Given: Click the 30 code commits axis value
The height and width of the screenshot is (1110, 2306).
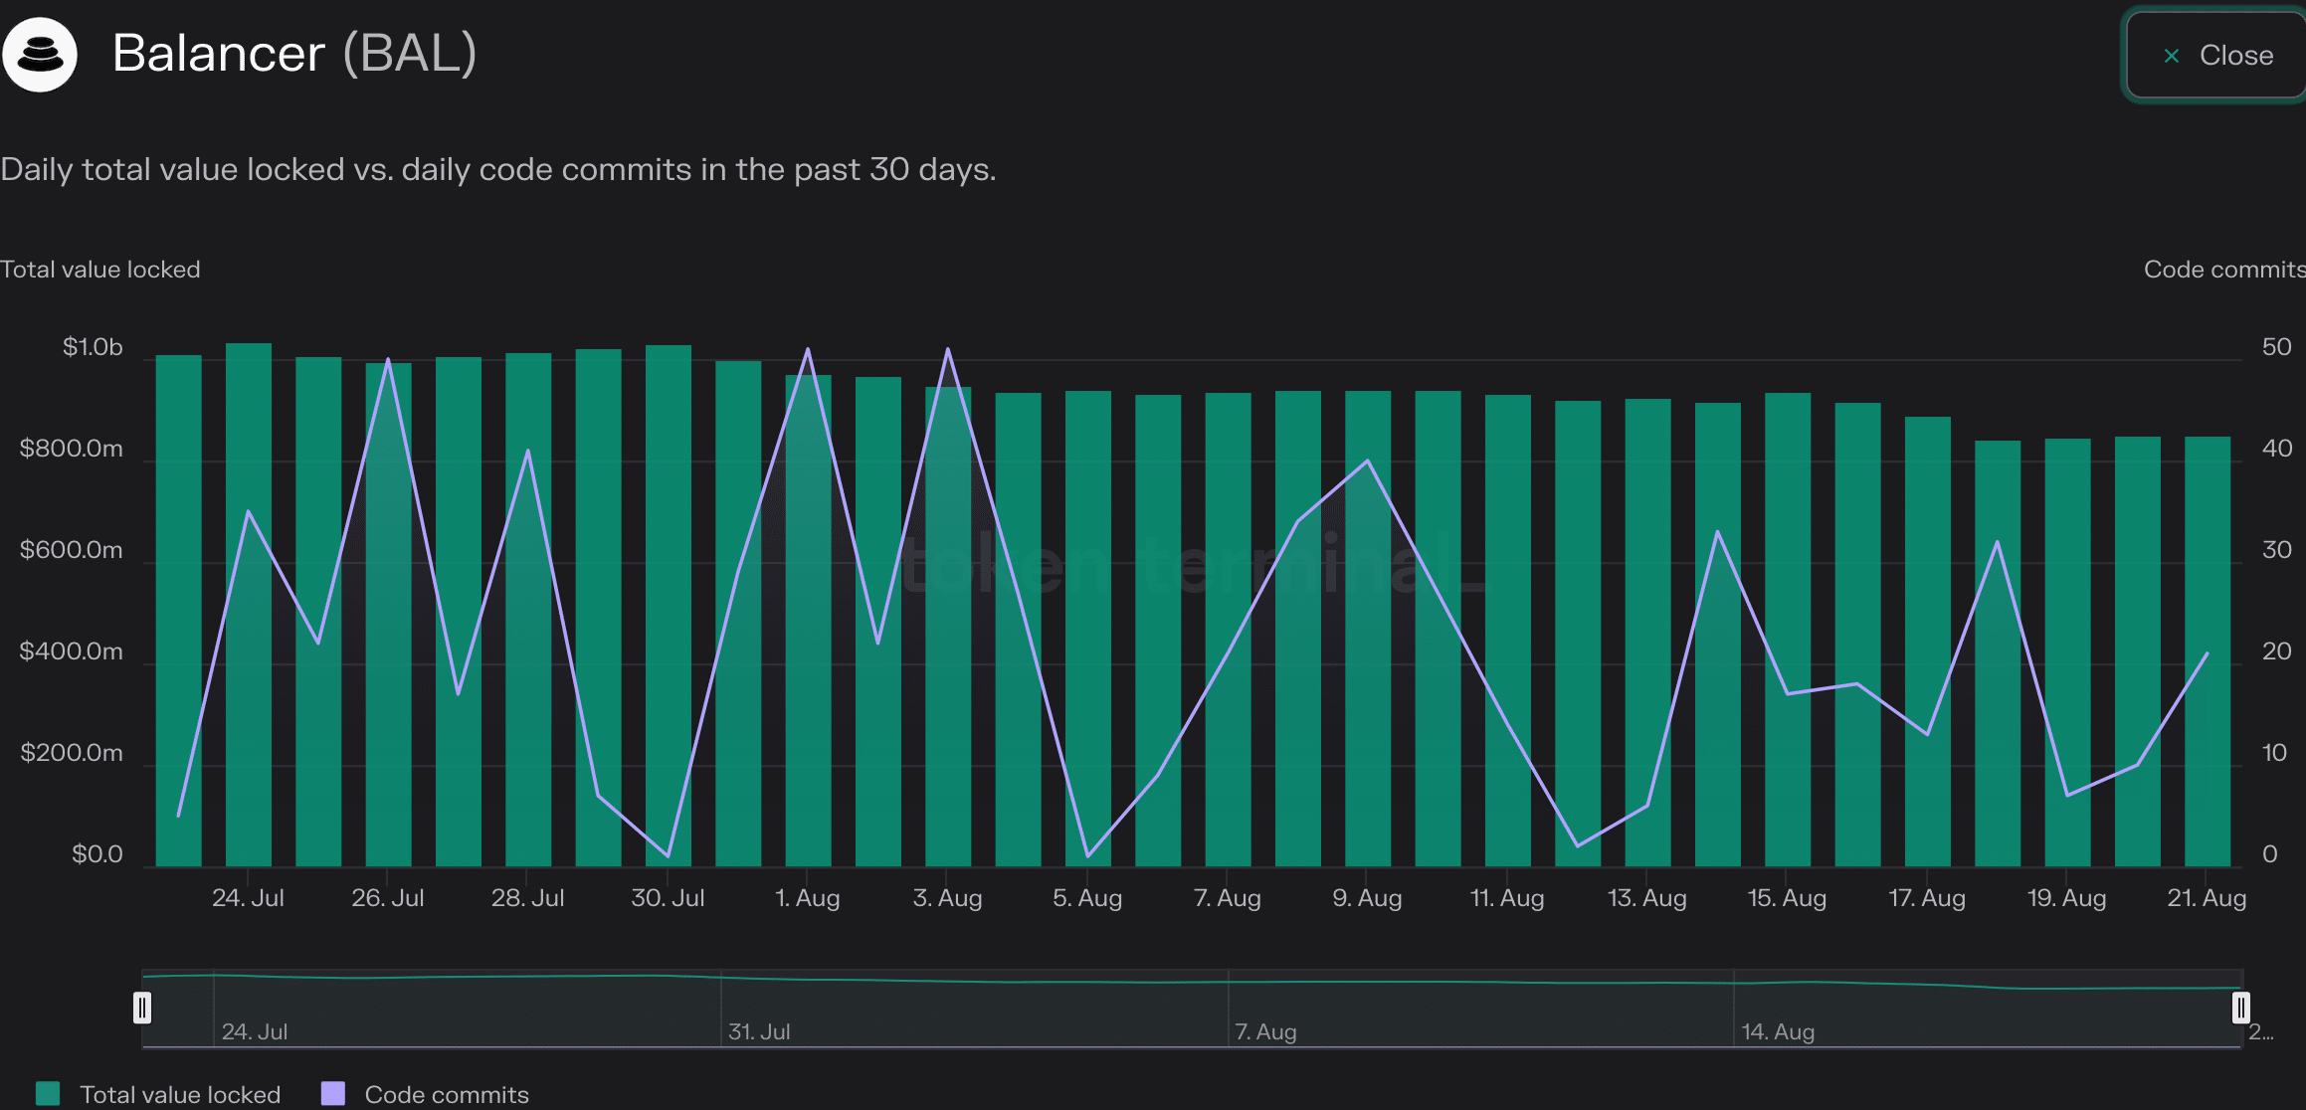Looking at the screenshot, I should (2276, 550).
